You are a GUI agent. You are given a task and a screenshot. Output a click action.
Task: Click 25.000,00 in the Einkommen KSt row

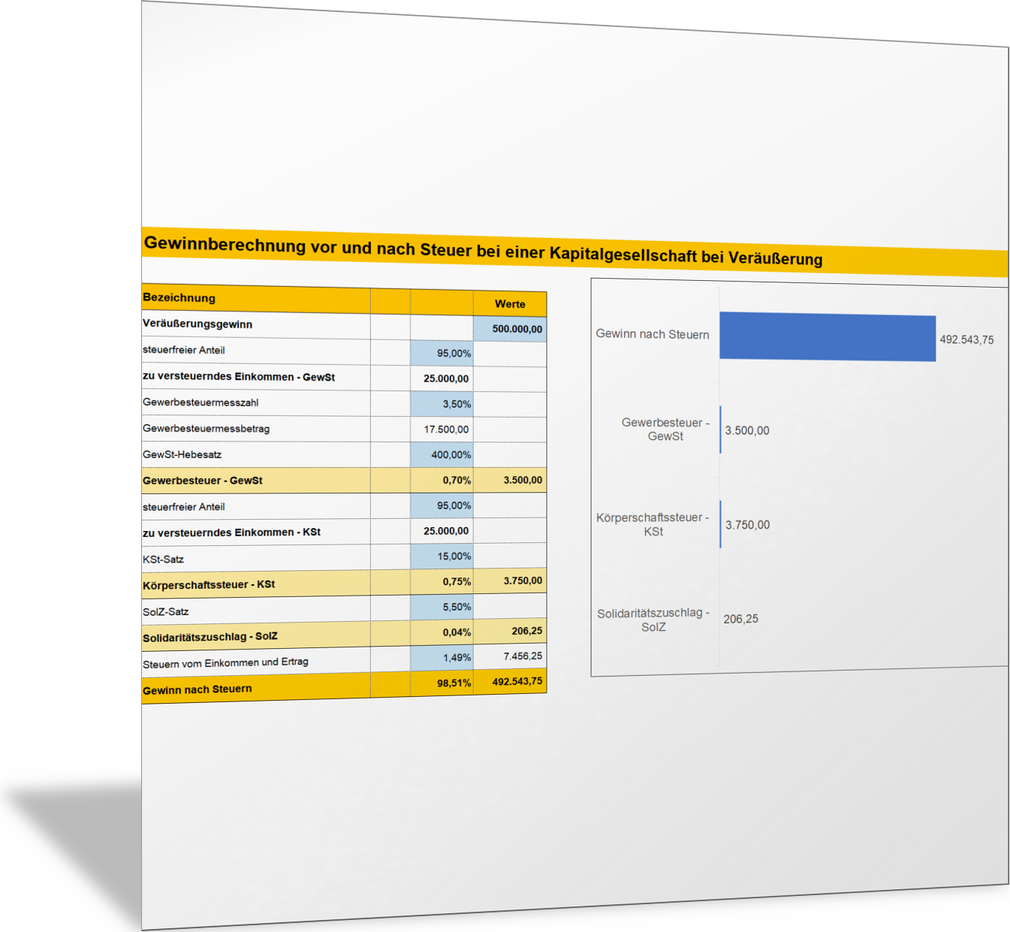click(442, 531)
